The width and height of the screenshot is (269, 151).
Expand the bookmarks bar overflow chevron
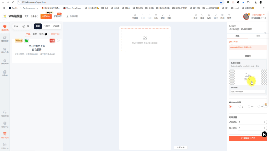(264, 8)
